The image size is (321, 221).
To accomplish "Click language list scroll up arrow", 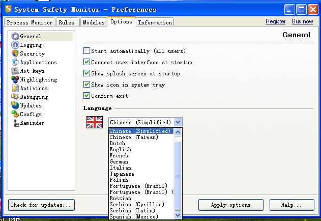I will 178,132.
